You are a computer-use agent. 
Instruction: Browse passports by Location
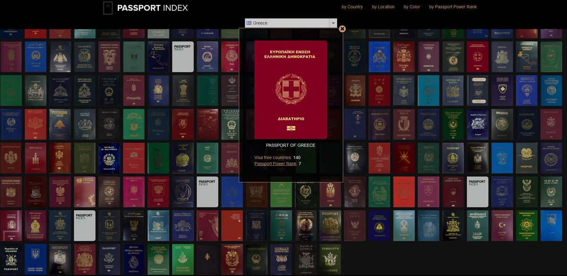point(383,7)
